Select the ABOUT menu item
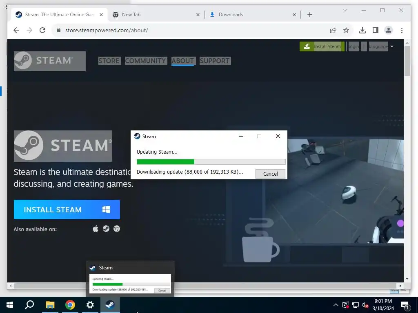This screenshot has height=313, width=418. tap(182, 61)
